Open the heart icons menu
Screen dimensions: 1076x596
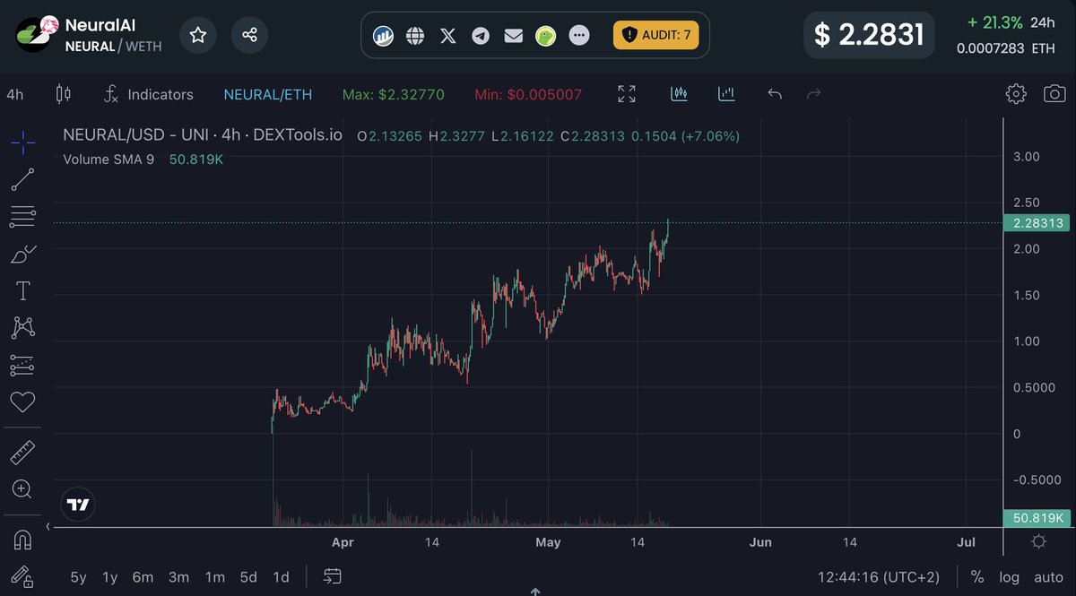(x=23, y=402)
